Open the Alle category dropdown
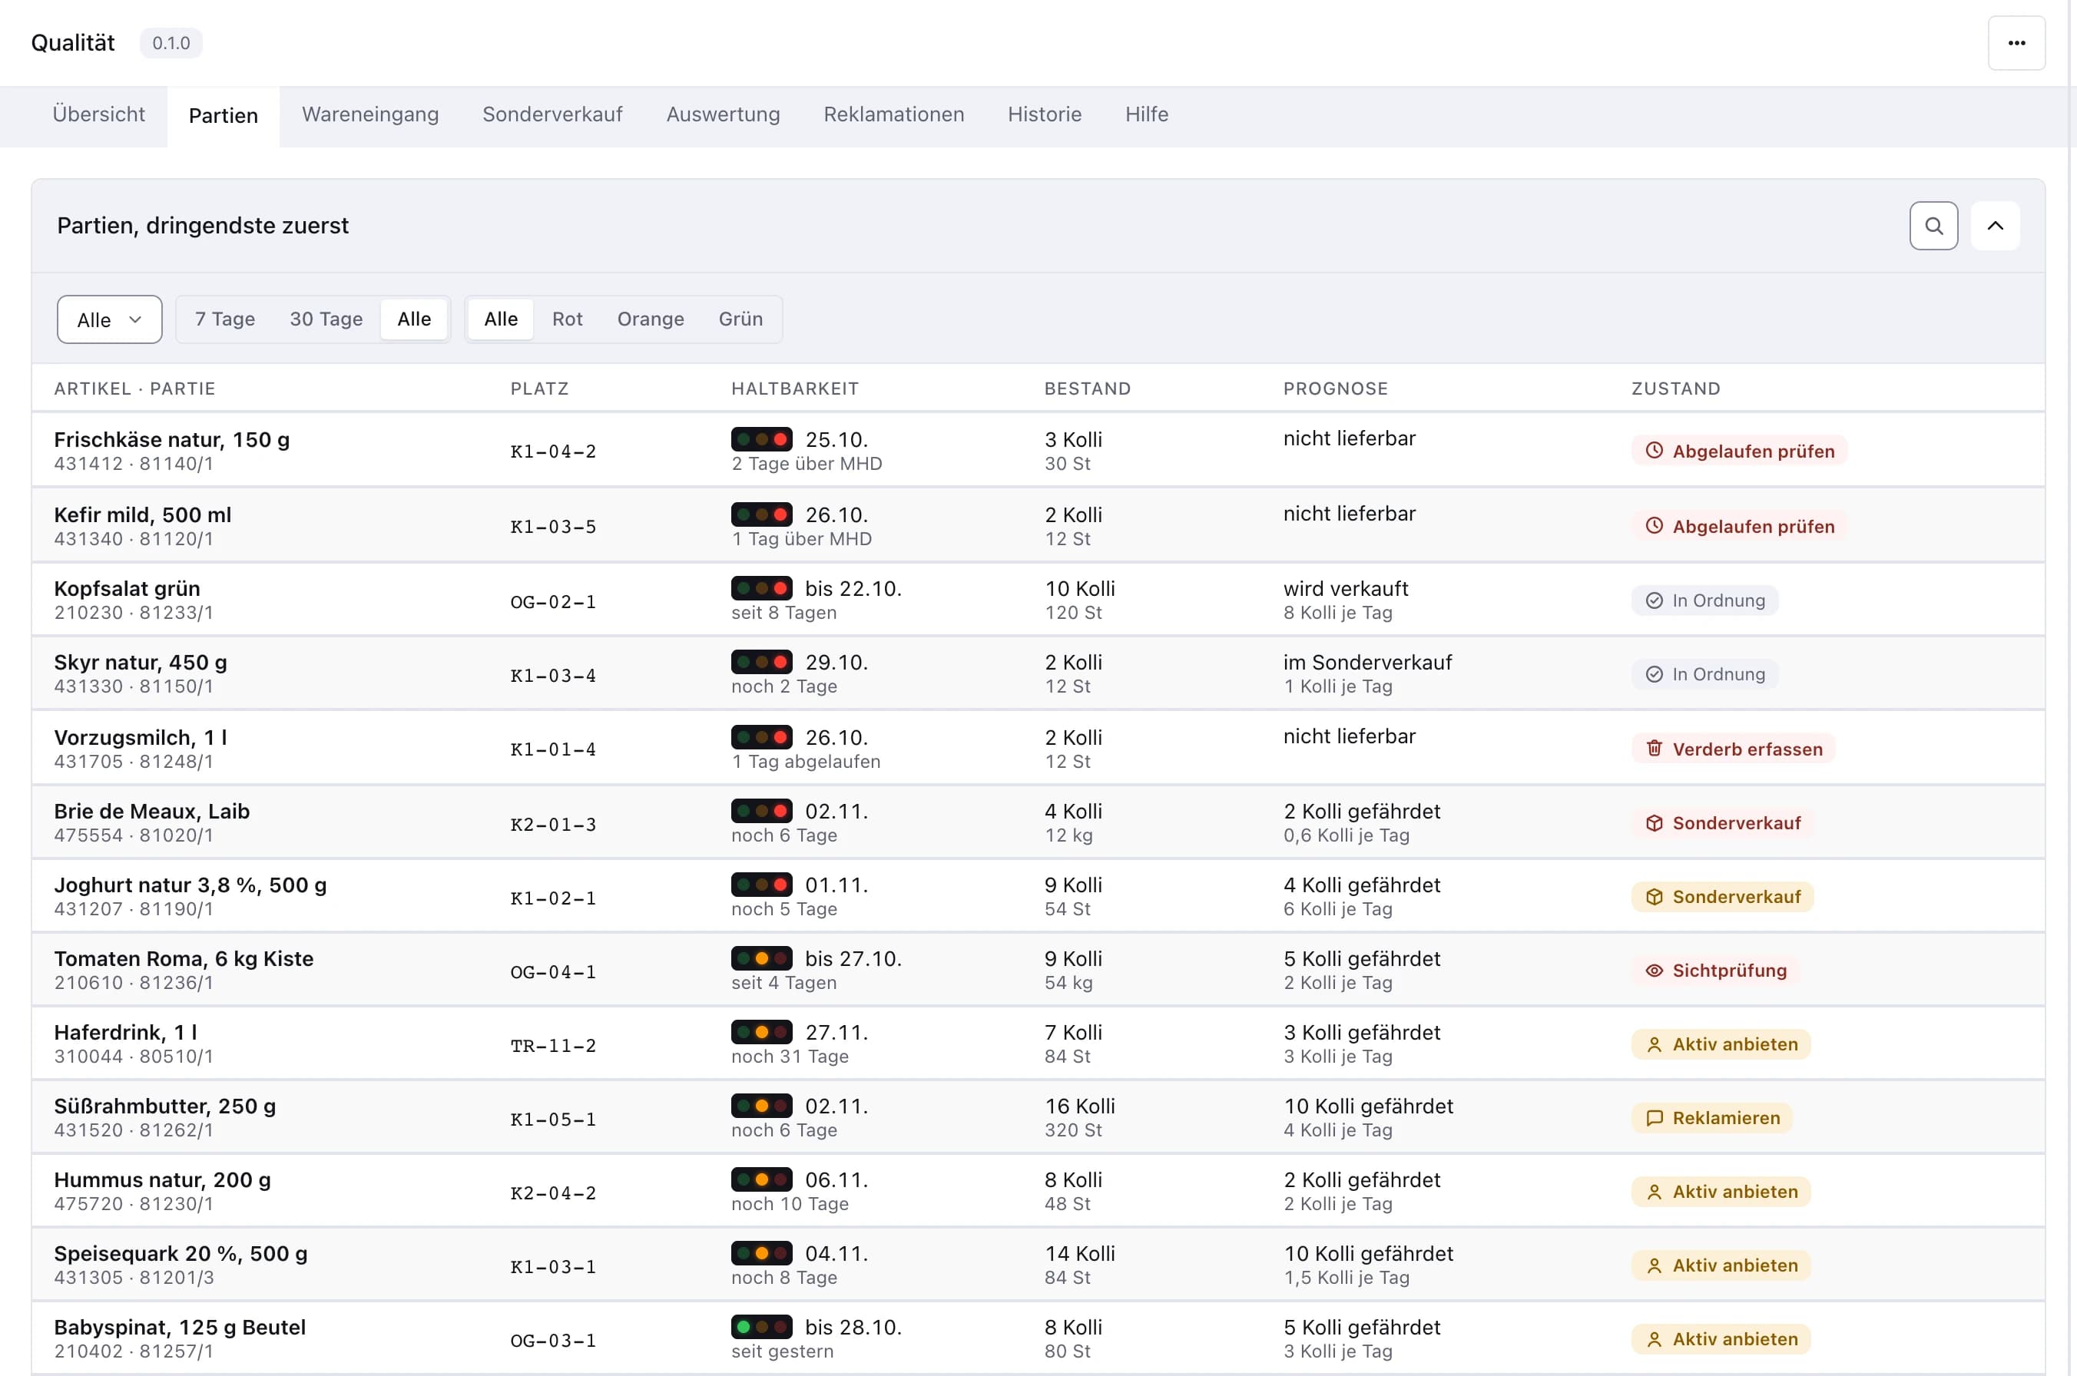This screenshot has width=2077, height=1376. 109,319
